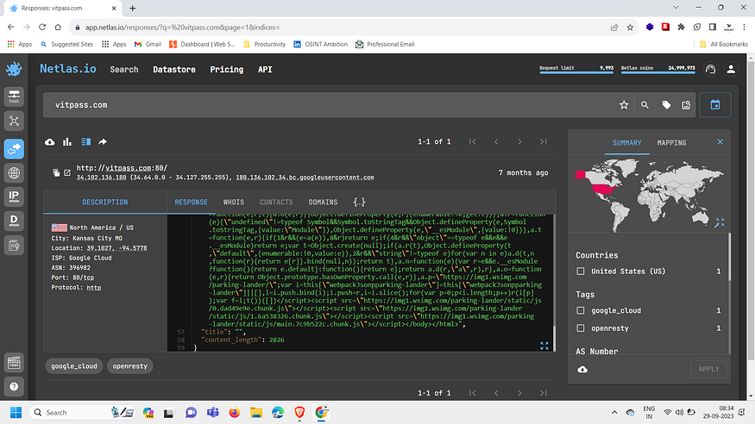Go to last page arrow in top pagination
The width and height of the screenshot is (755, 424).
[543, 142]
